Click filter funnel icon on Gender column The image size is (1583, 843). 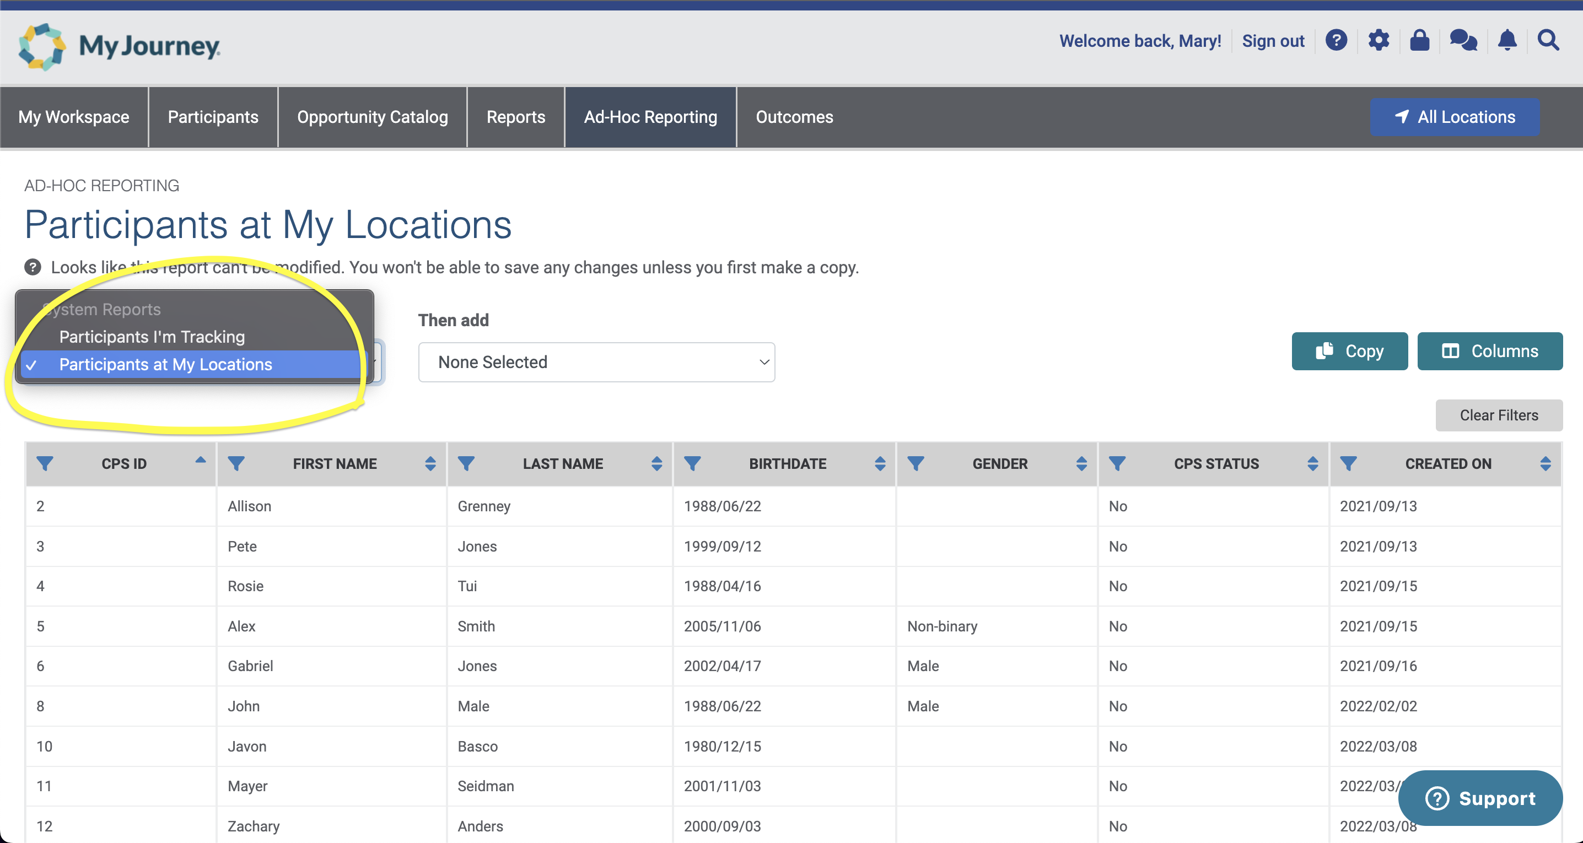click(916, 463)
